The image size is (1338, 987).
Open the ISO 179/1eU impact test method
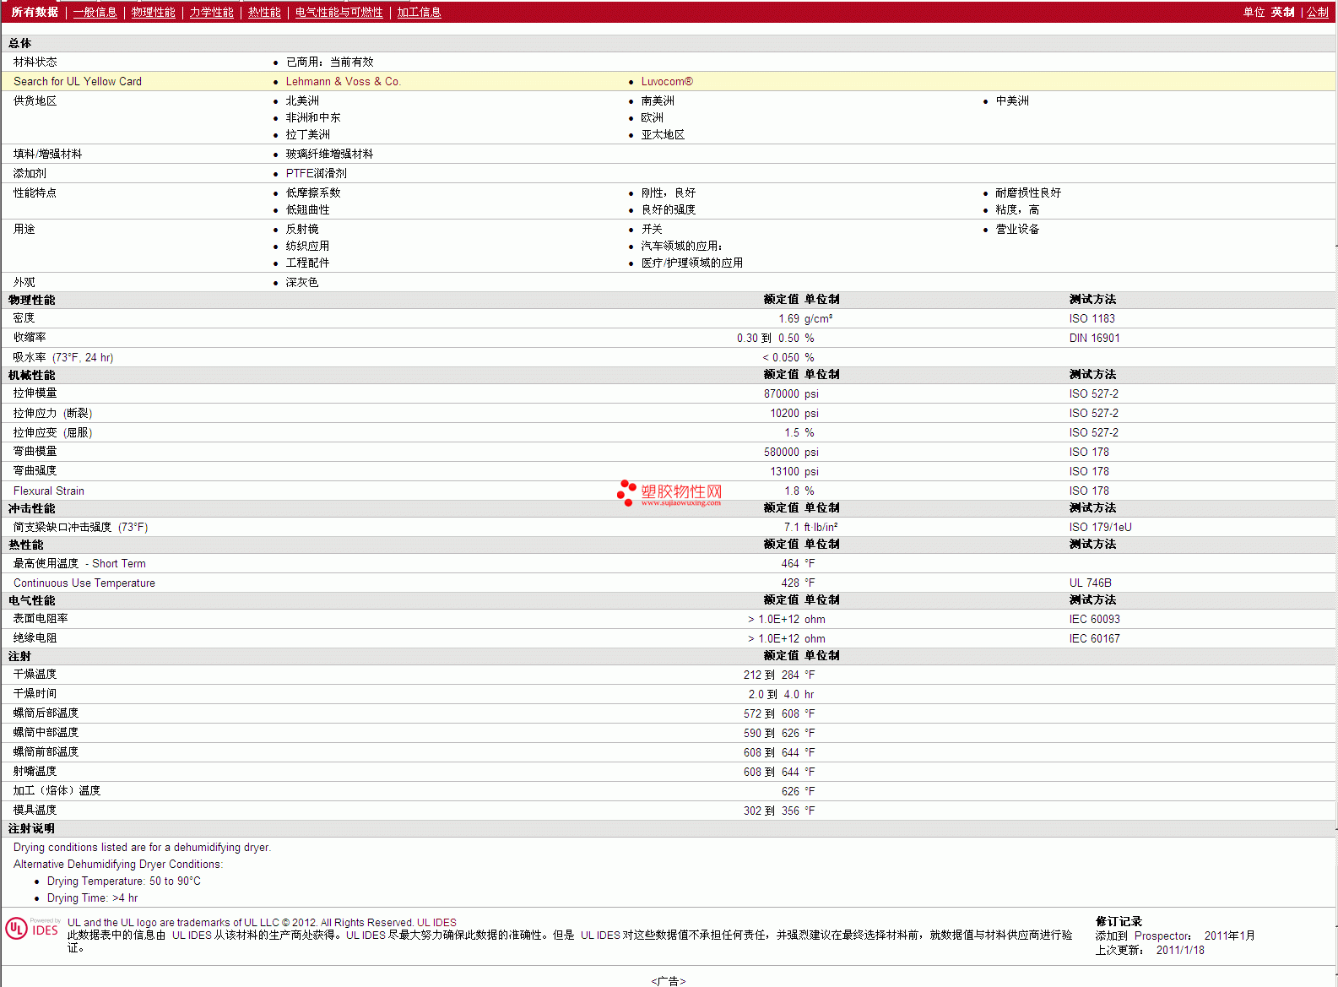point(1100,527)
